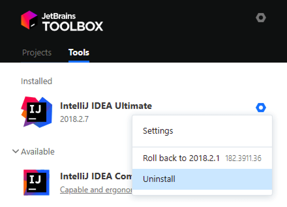Click the IntelliJ IDEA Ultimate title
Viewport: 287px width, 207px height.
point(106,106)
